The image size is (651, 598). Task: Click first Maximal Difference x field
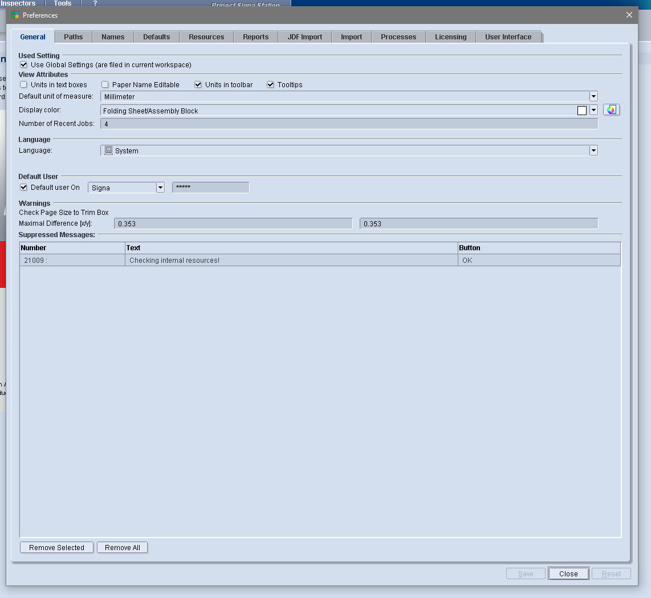click(x=233, y=223)
